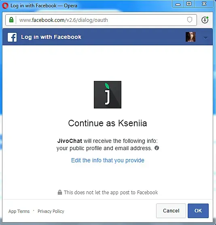This screenshot has width=216, height=225.
Task: Click the Facebook logo in the blue header
Action: click(12, 37)
